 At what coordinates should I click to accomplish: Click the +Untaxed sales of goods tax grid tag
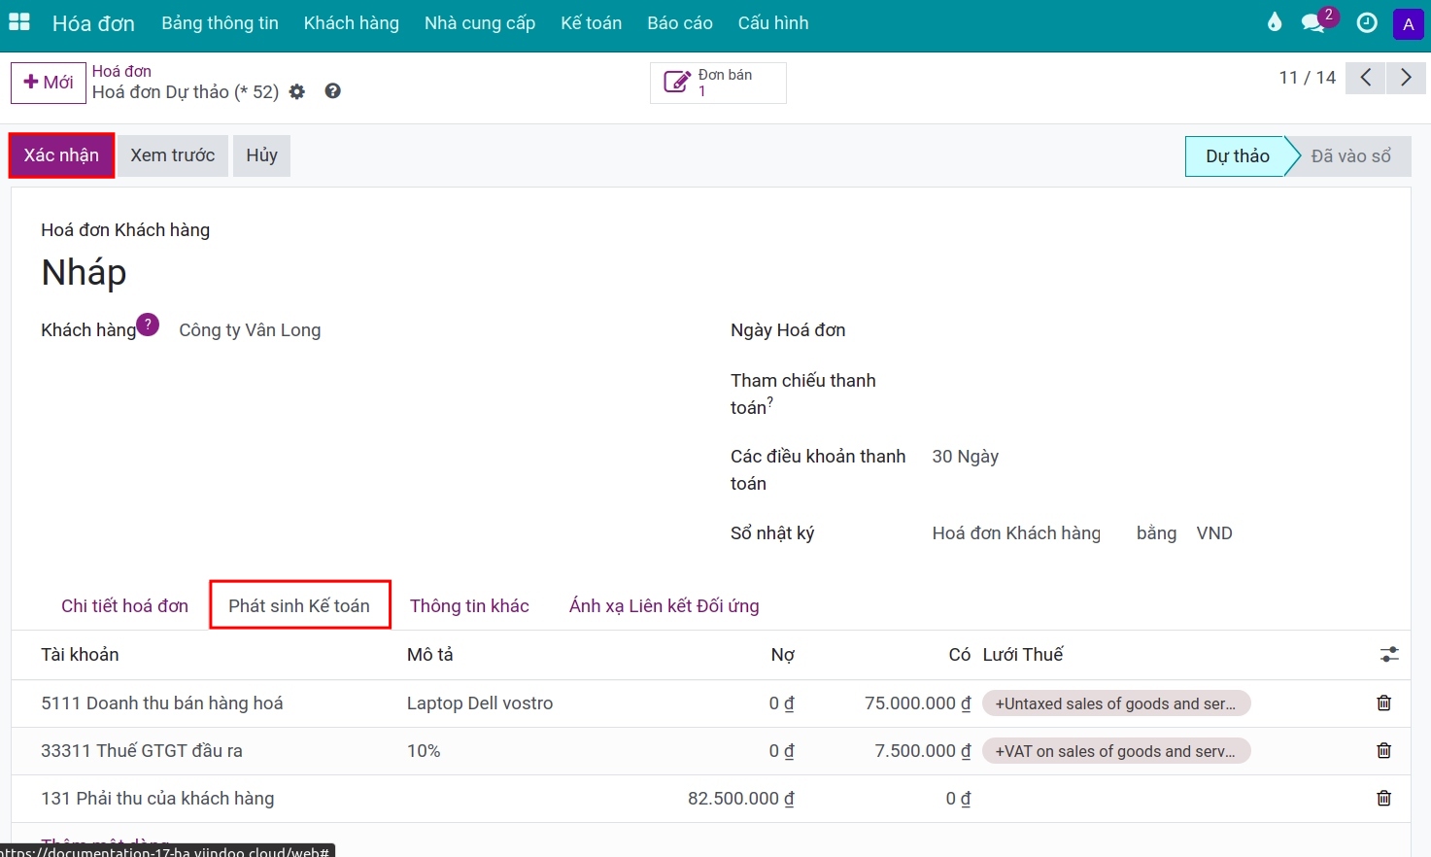1116,703
